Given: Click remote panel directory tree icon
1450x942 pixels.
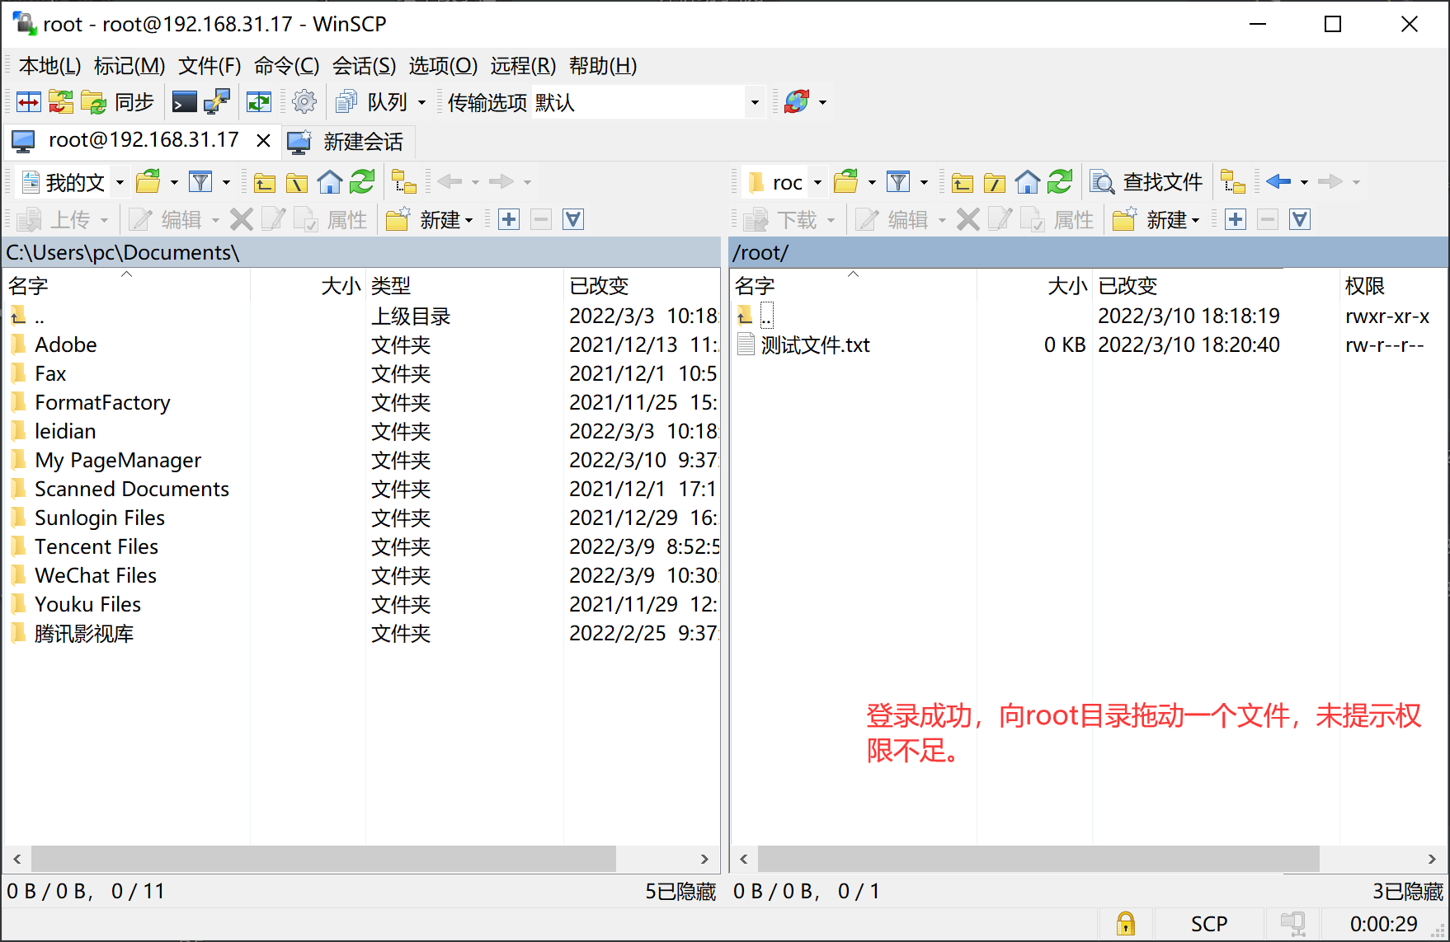Looking at the screenshot, I should pos(1233,181).
